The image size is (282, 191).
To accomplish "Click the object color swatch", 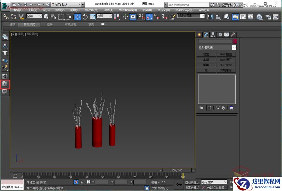I will tap(235, 41).
